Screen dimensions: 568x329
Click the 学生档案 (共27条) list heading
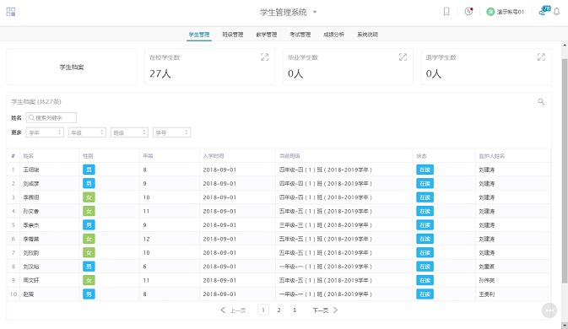36,102
